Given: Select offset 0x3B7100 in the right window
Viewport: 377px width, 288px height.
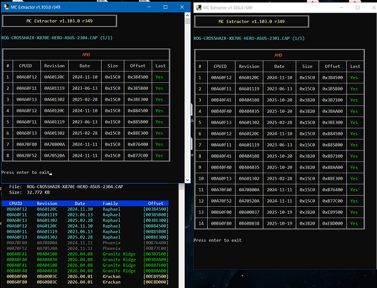Looking at the screenshot, I should (333, 100).
